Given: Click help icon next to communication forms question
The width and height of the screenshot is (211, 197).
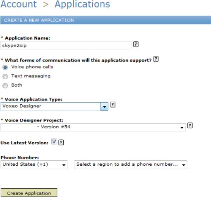Looking at the screenshot, I should (156, 59).
